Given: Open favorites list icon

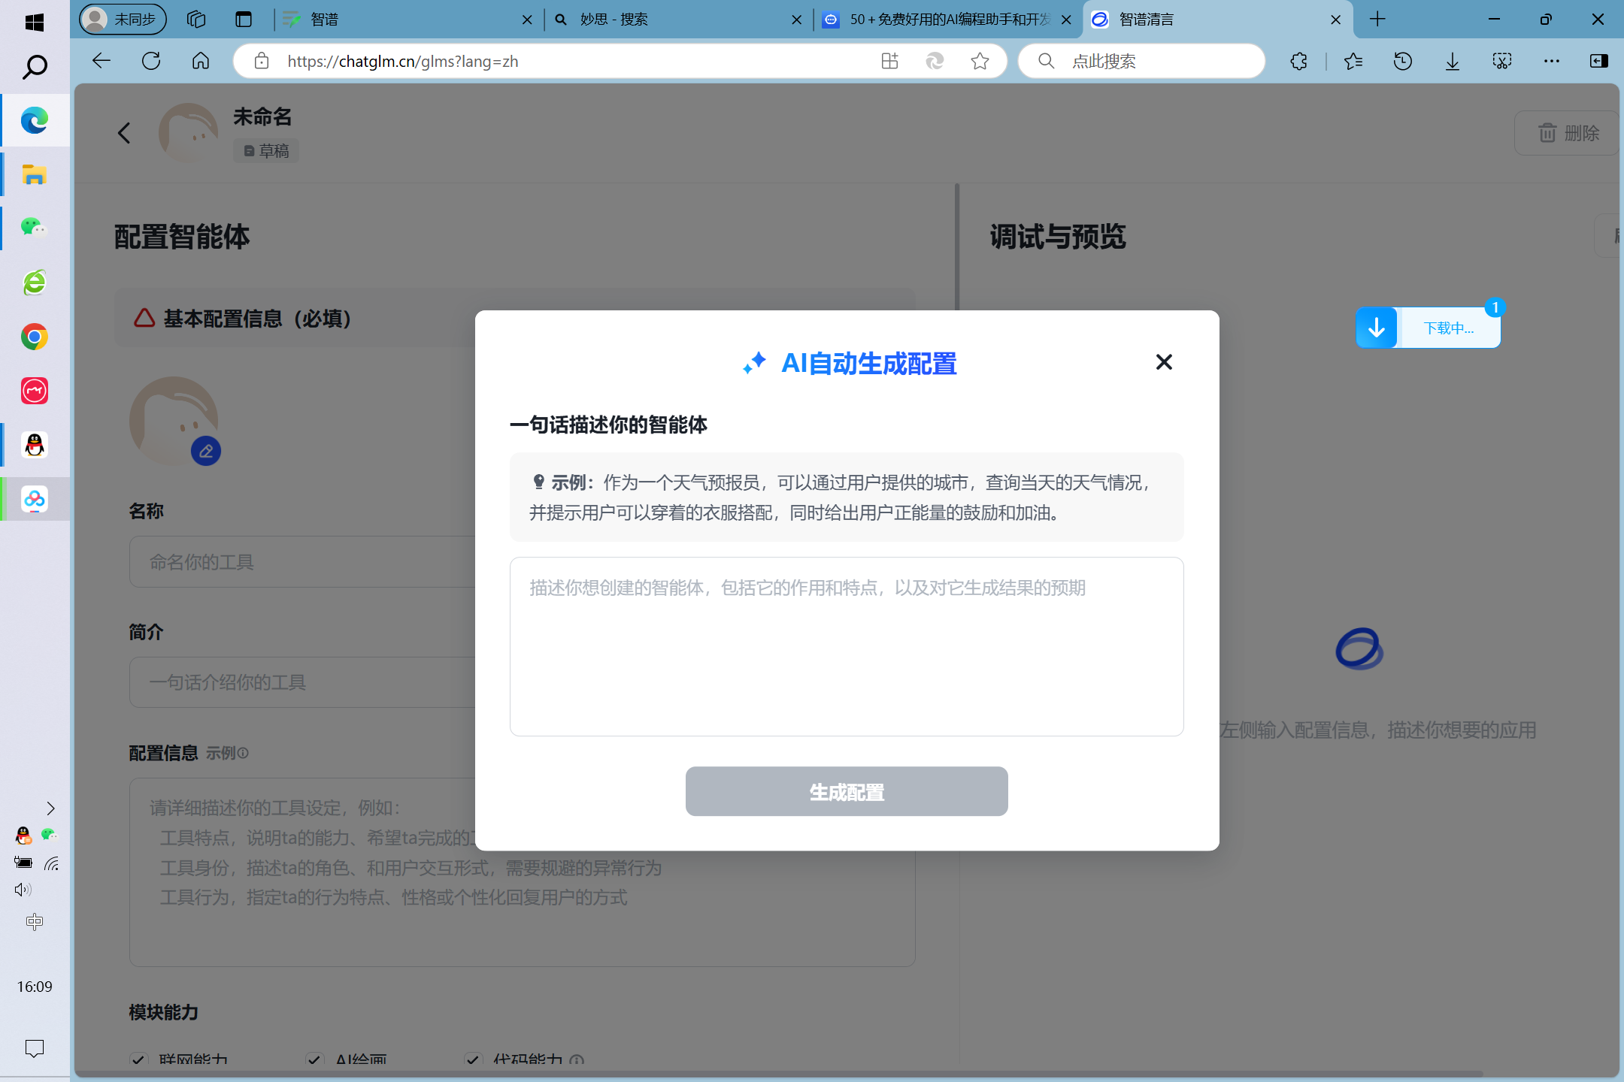Looking at the screenshot, I should 1353,61.
